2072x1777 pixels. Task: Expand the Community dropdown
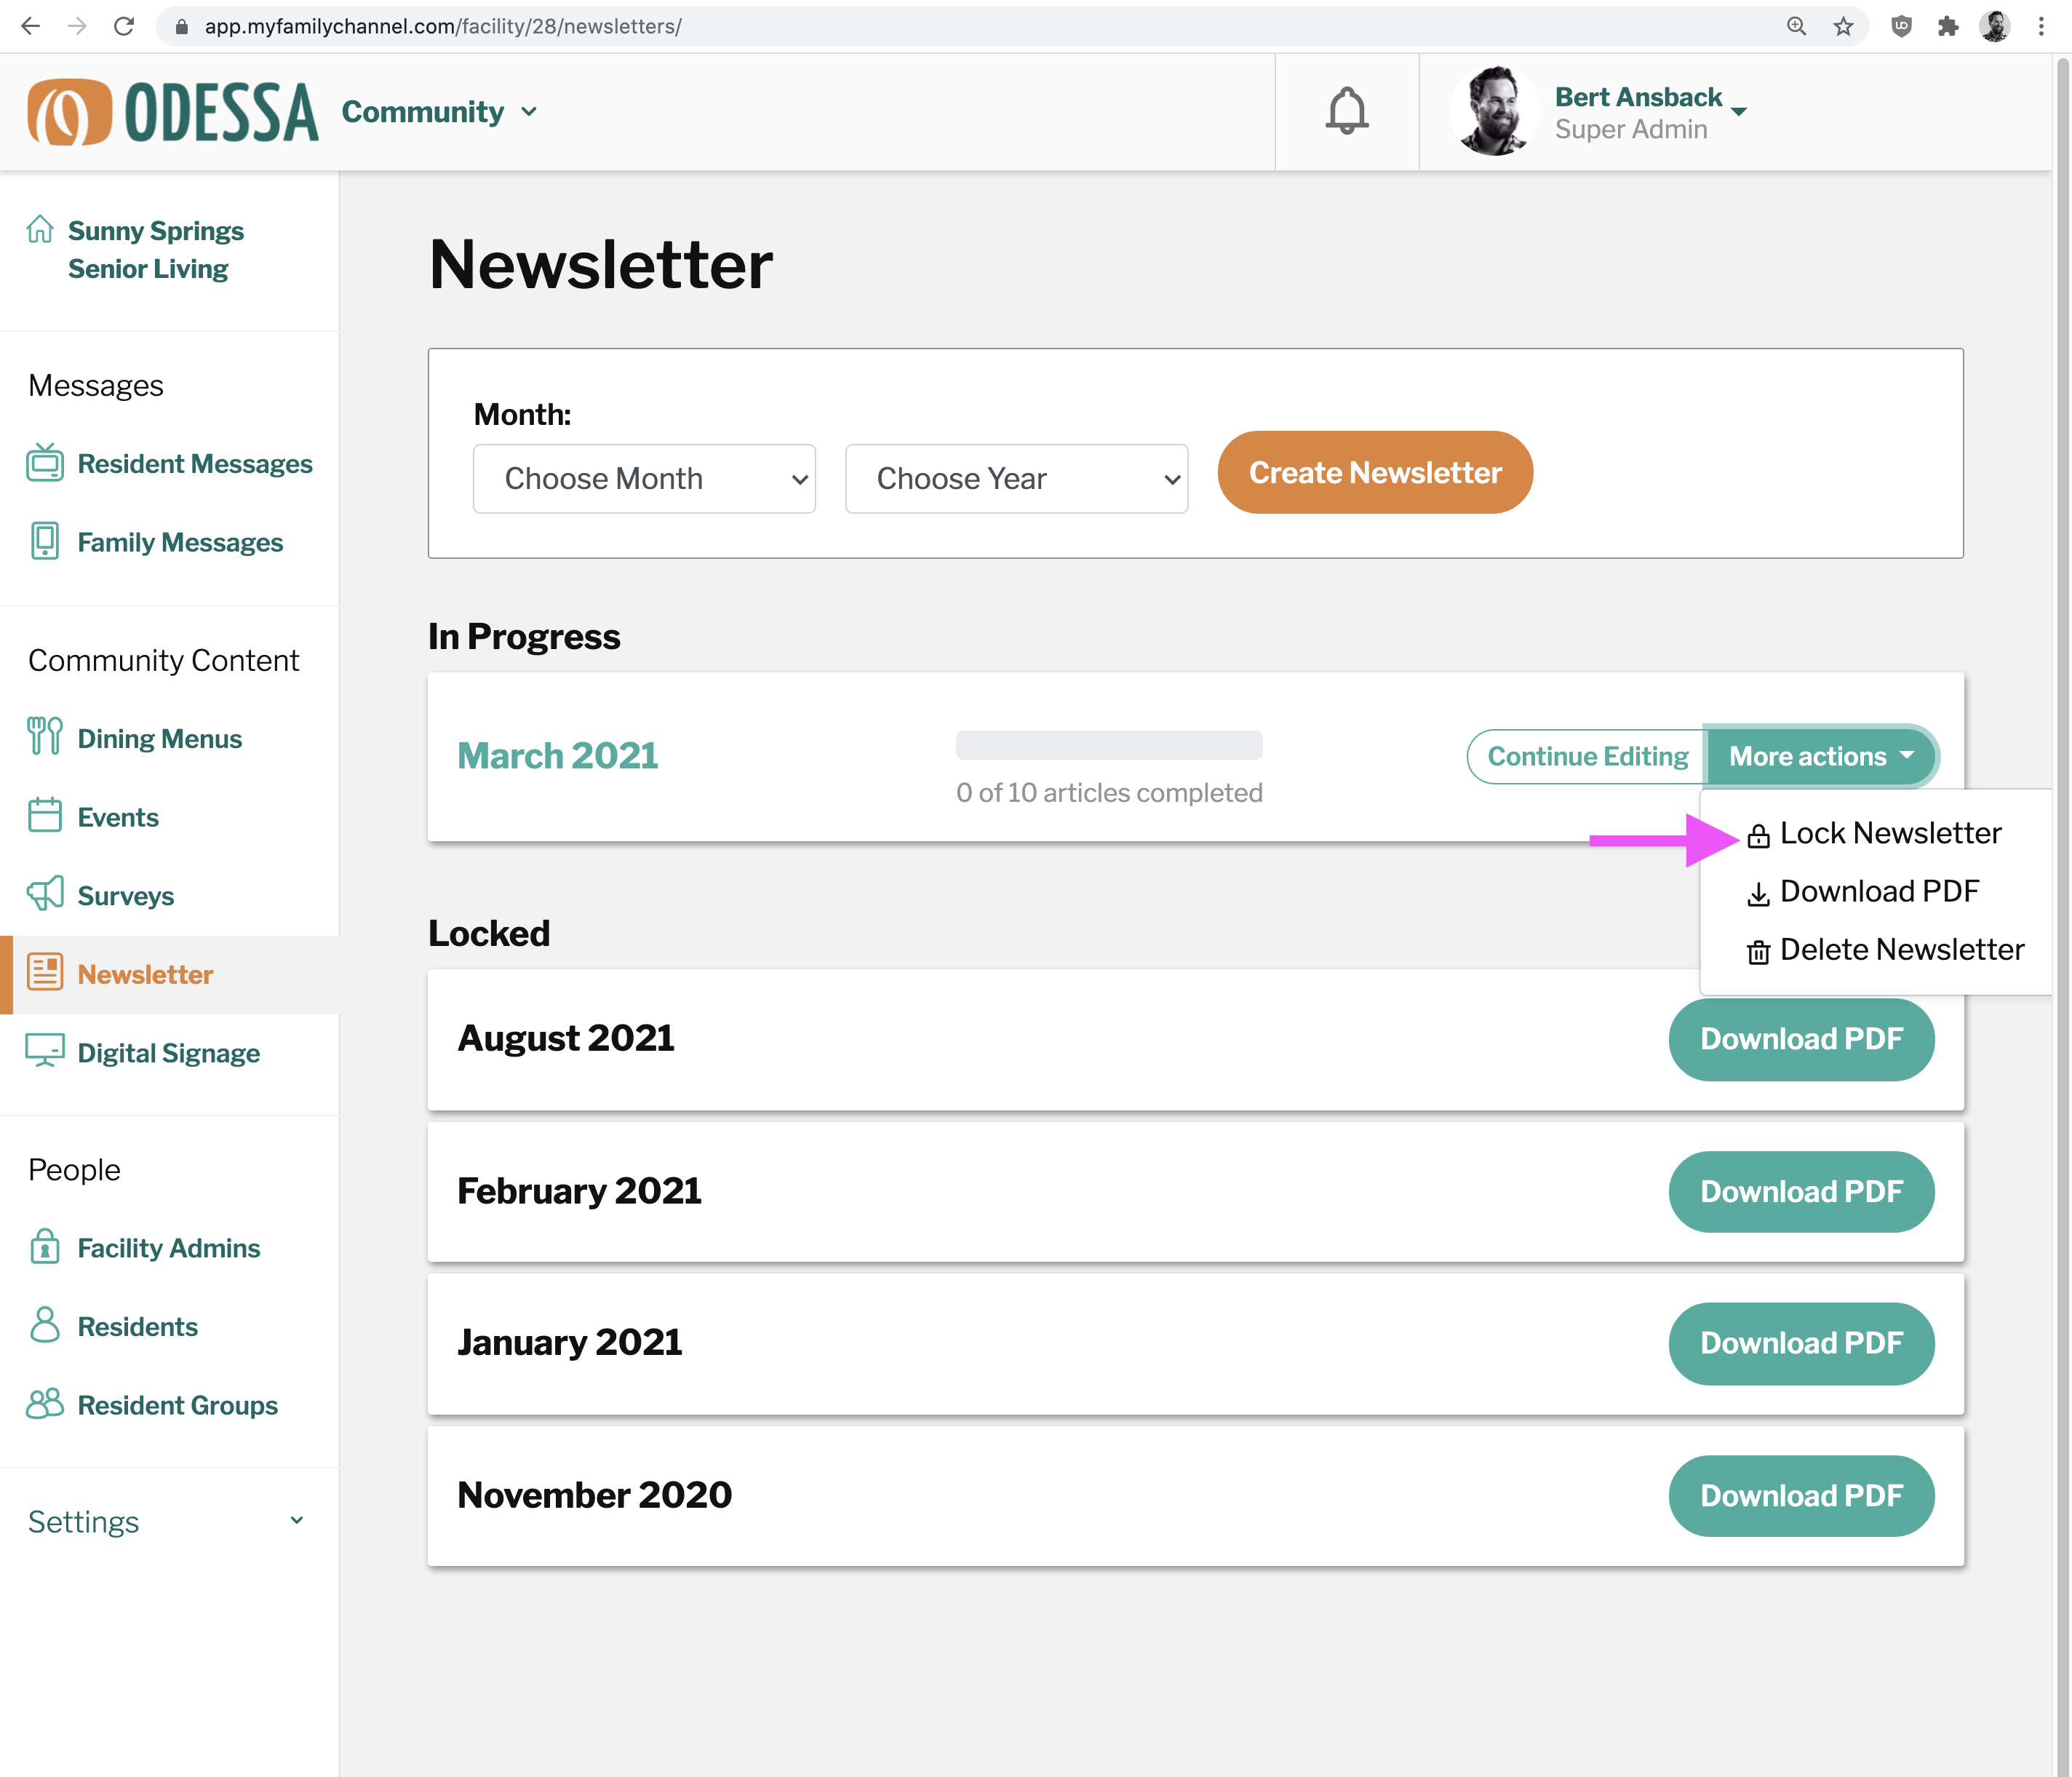(x=439, y=112)
